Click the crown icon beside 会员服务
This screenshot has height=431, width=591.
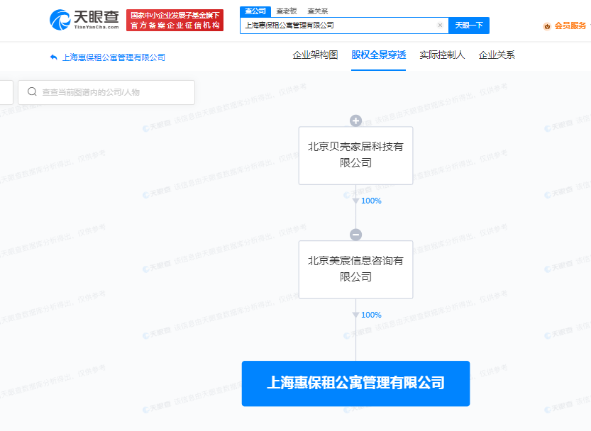tap(547, 26)
